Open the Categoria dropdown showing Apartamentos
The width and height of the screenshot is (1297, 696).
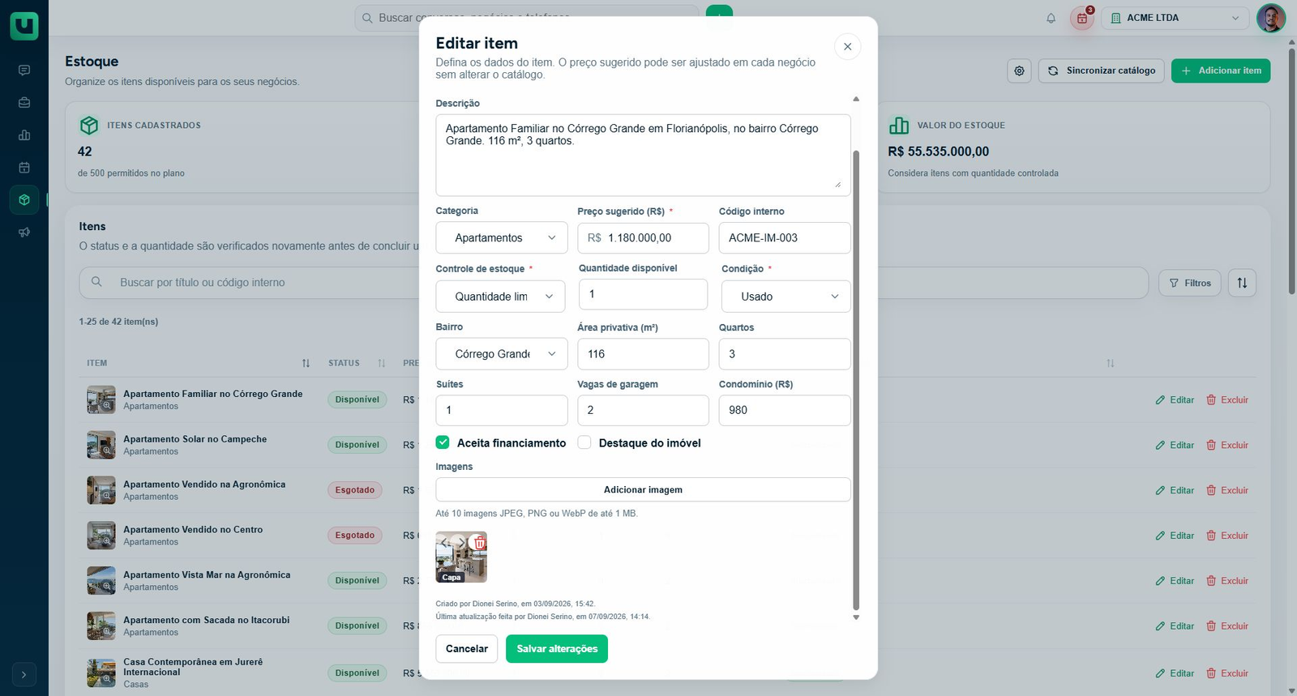pyautogui.click(x=502, y=238)
